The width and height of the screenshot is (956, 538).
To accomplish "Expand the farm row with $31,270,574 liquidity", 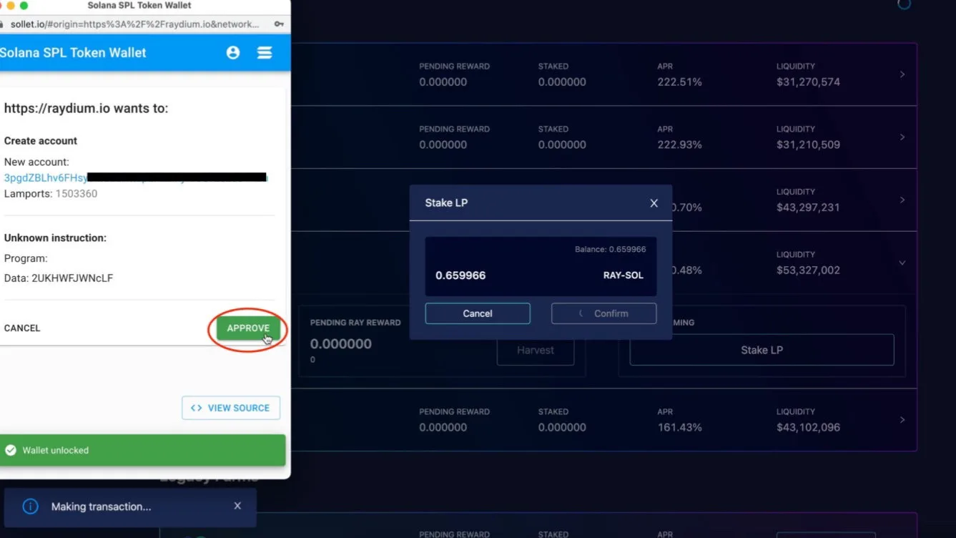I will [x=902, y=74].
